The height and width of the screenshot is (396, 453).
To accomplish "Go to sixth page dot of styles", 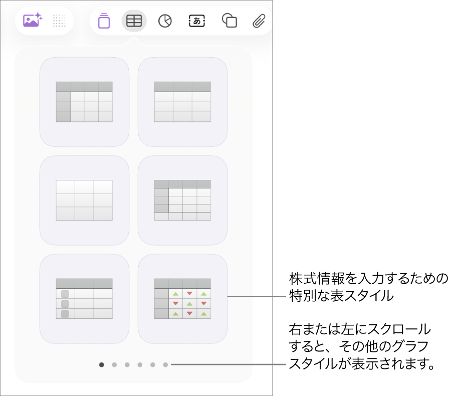I will [165, 365].
